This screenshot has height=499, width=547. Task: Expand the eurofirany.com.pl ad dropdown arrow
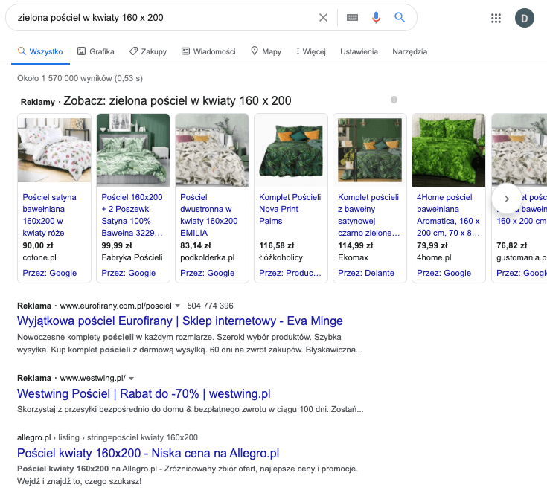[x=177, y=306]
